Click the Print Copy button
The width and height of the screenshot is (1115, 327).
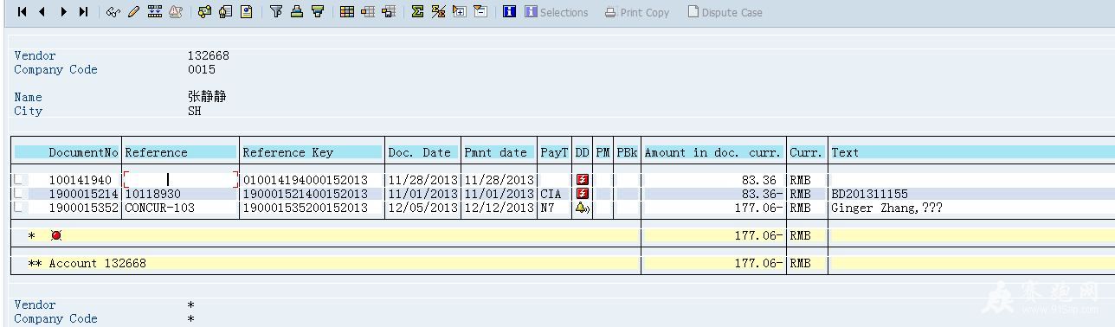tap(637, 12)
